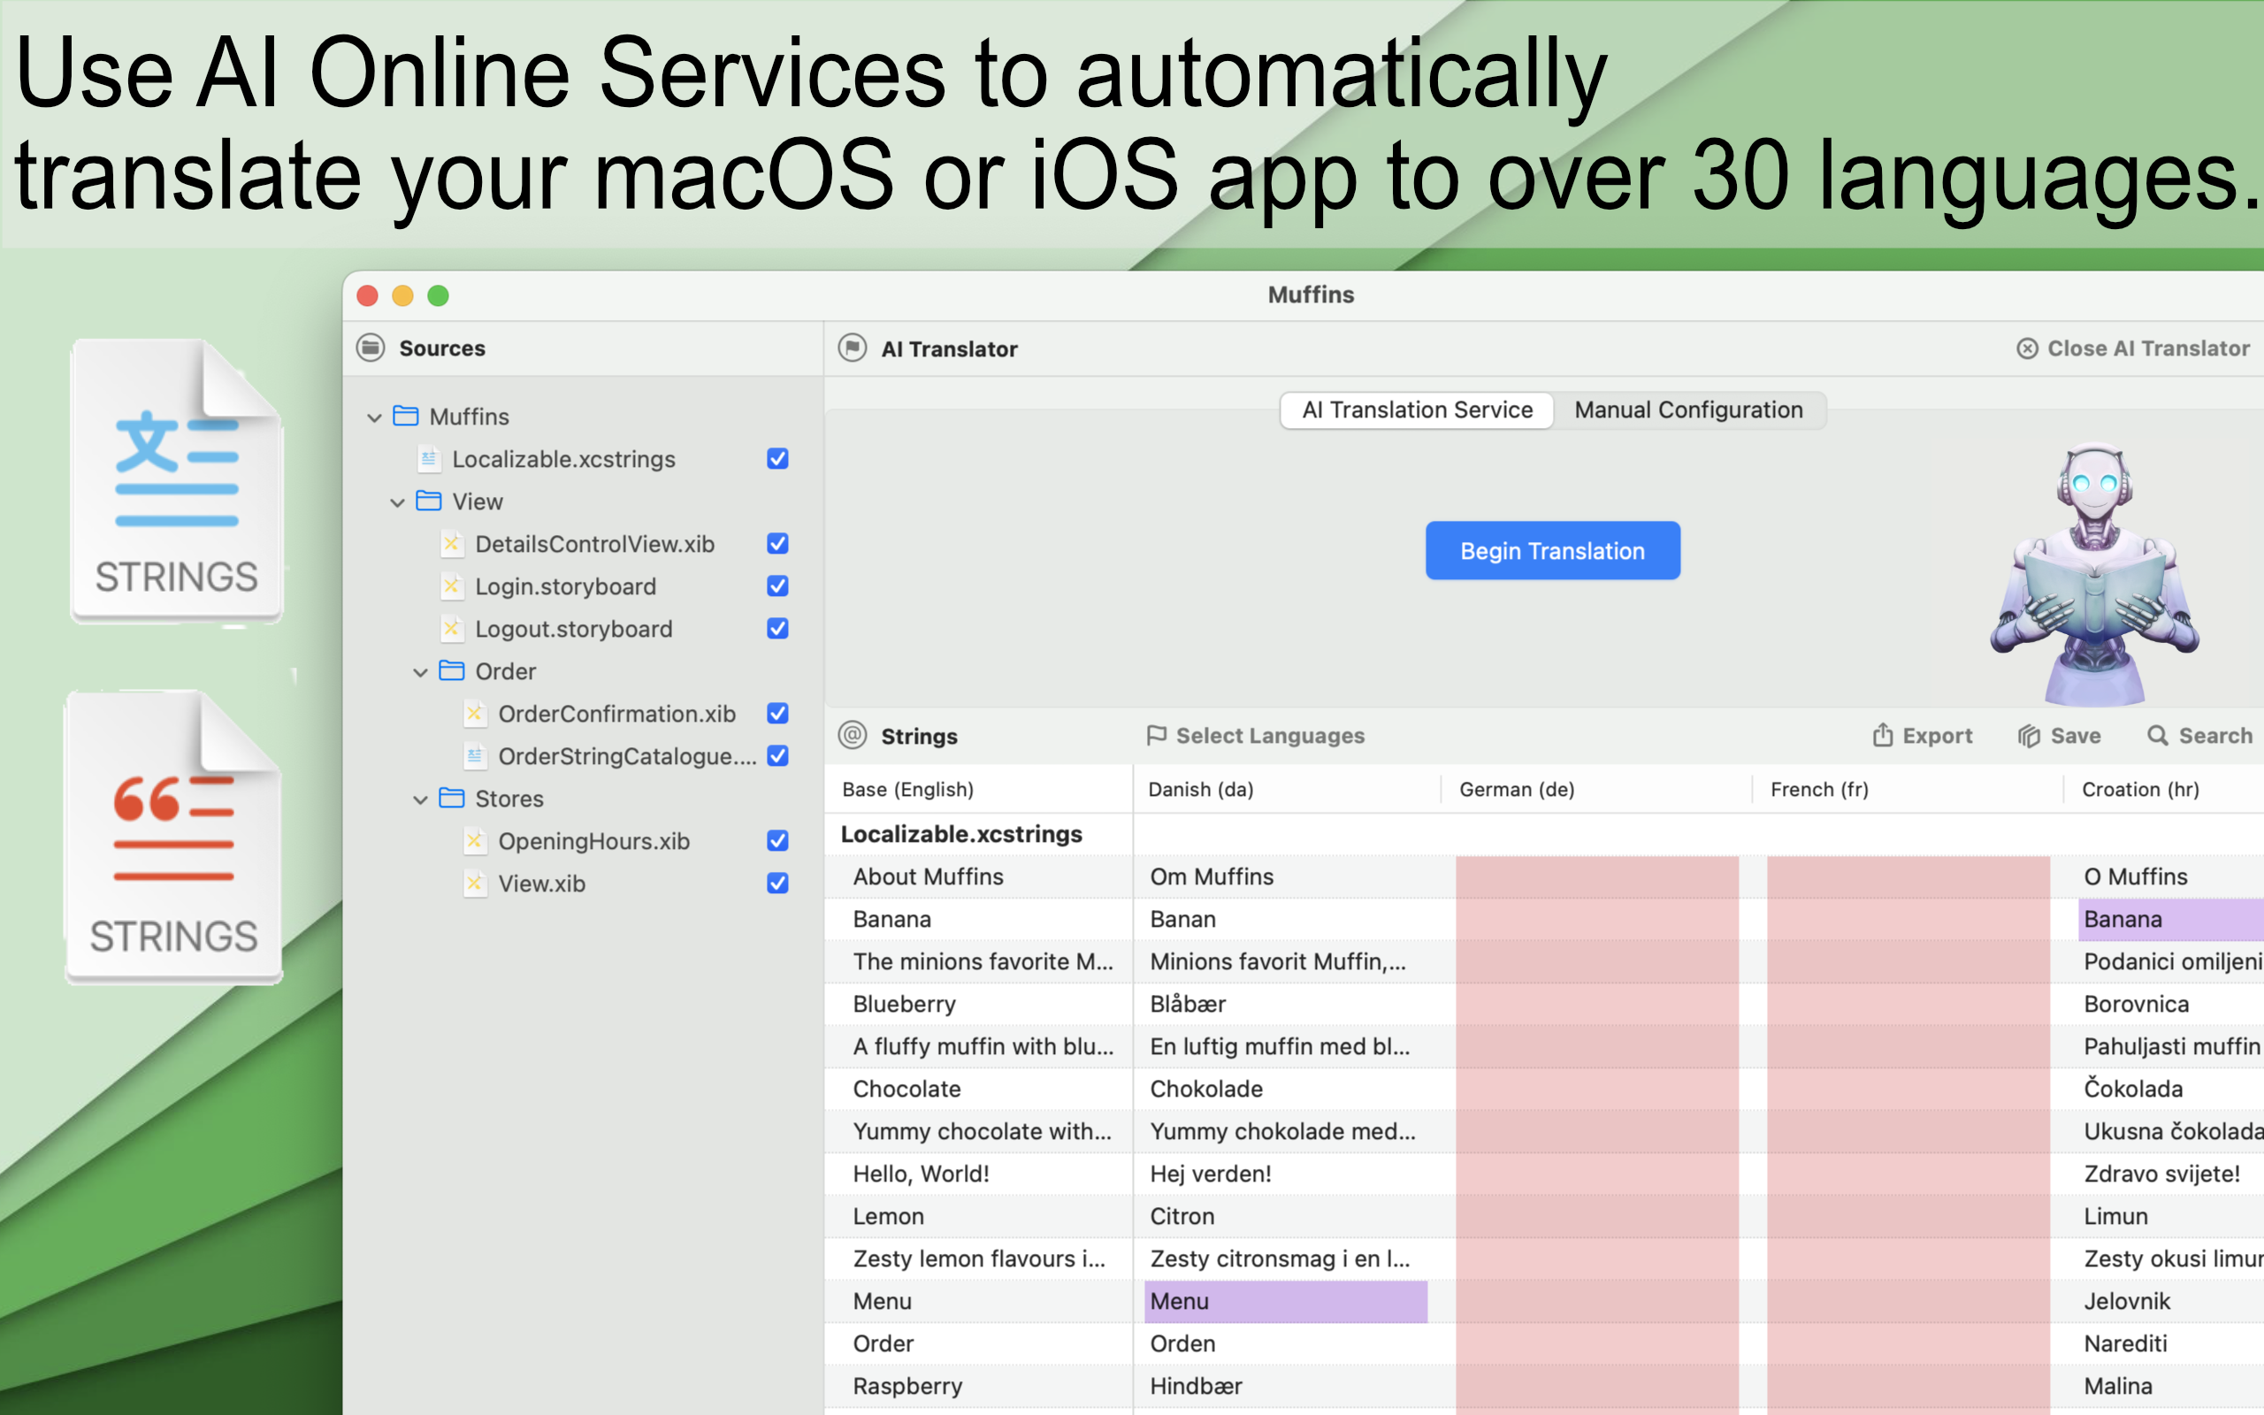Click the Export button
The width and height of the screenshot is (2264, 1415).
pos(1922,736)
